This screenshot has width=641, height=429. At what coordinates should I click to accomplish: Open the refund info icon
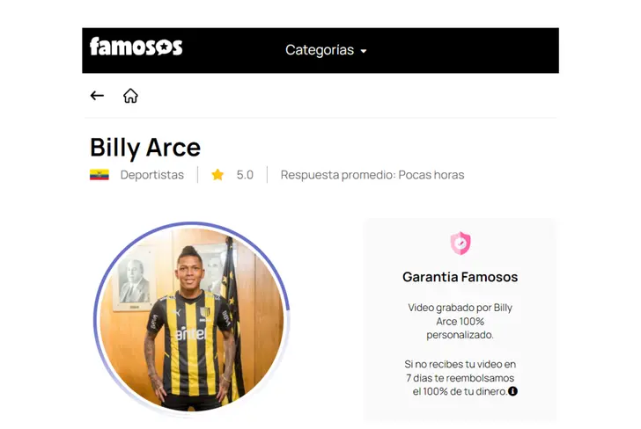tap(512, 391)
